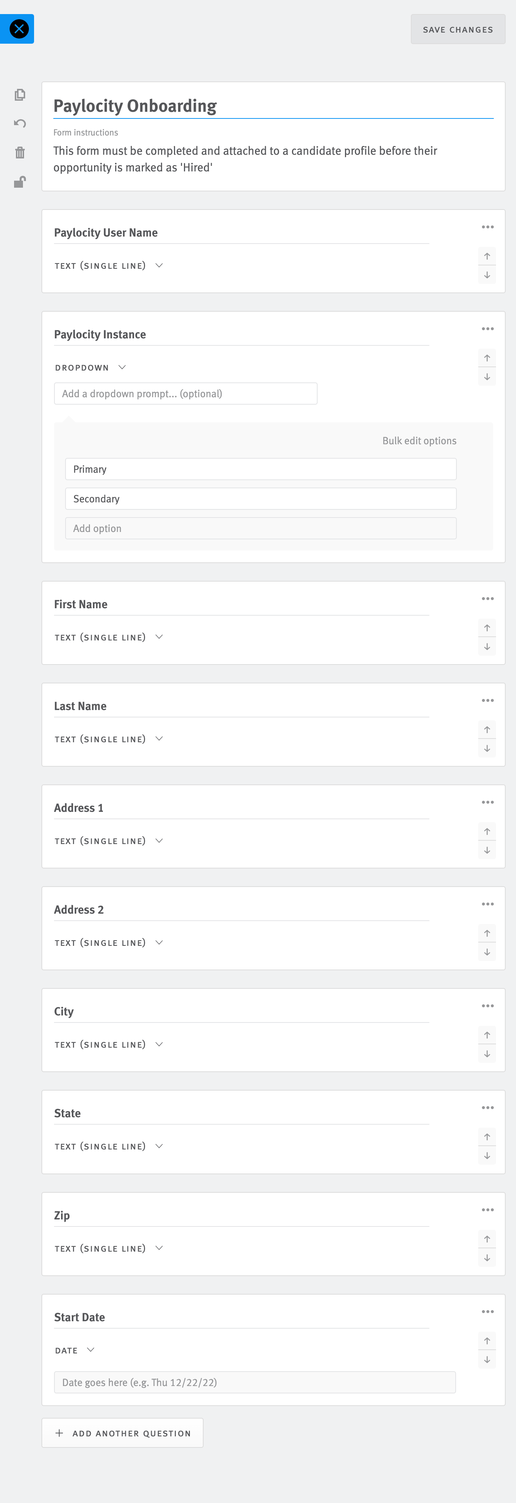Screen dimensions: 516x1503
Task: Click the Save Changes button
Action: (x=458, y=29)
